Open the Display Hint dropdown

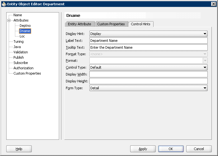[x=149, y=34]
